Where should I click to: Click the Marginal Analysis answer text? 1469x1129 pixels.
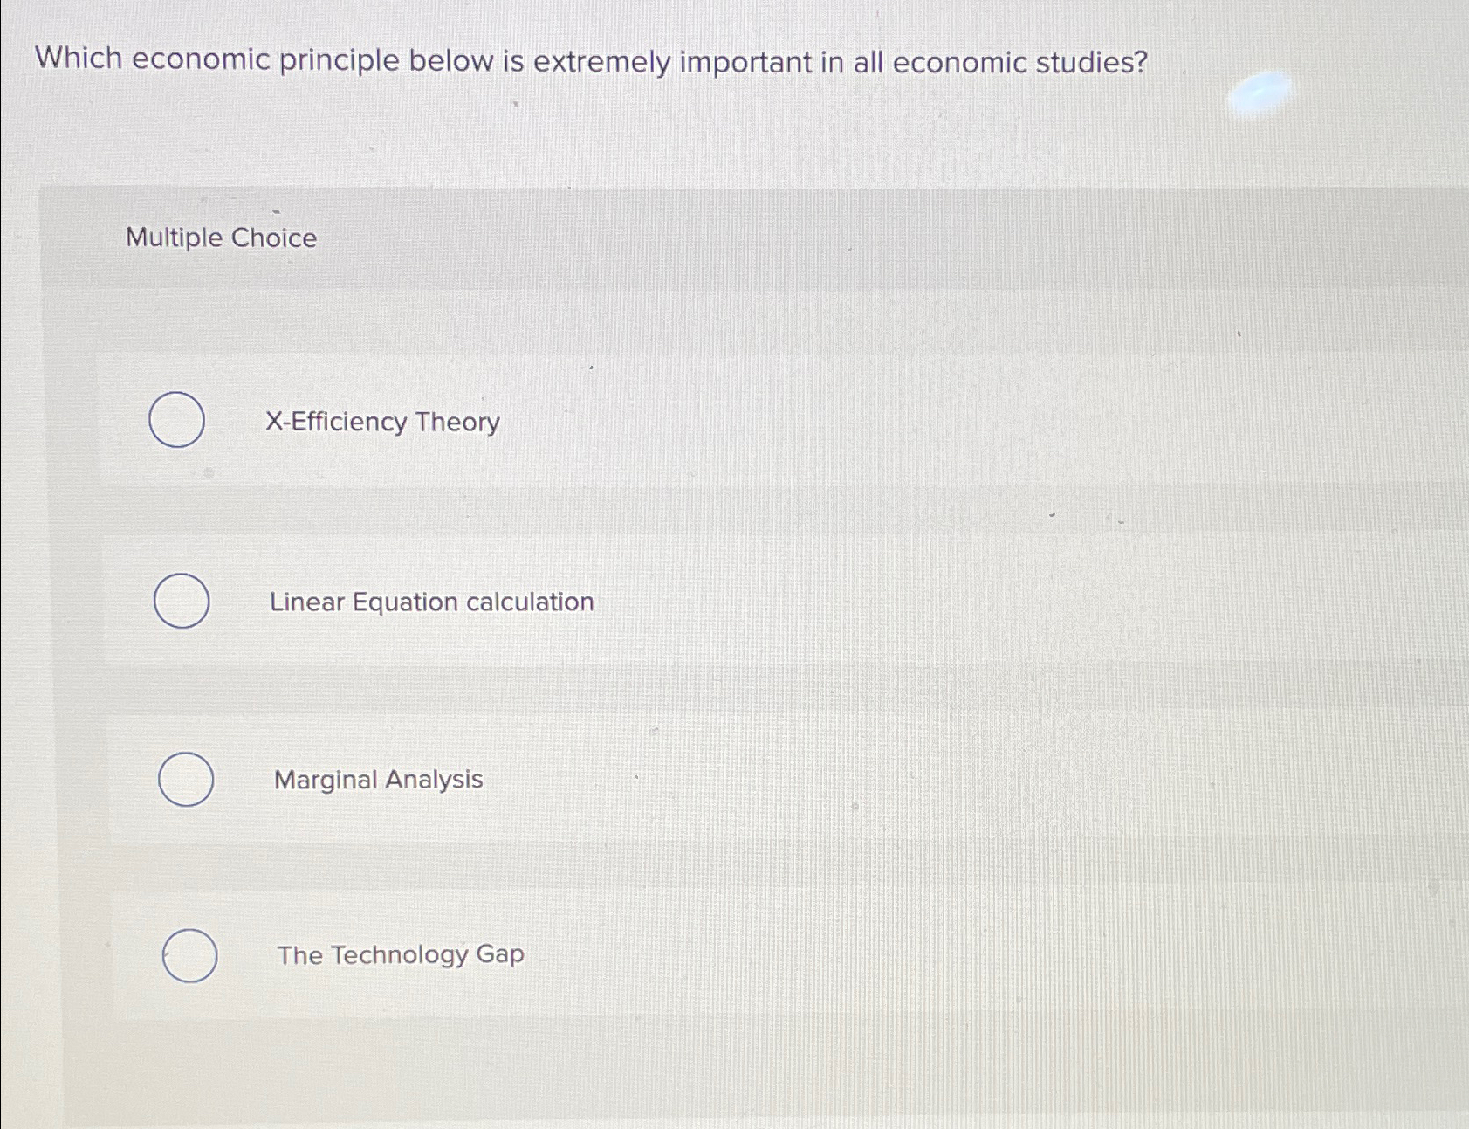[x=376, y=780]
